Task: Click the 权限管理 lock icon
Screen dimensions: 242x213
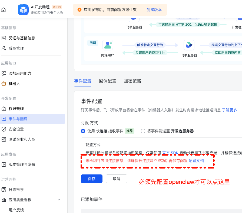Action: [4, 109]
